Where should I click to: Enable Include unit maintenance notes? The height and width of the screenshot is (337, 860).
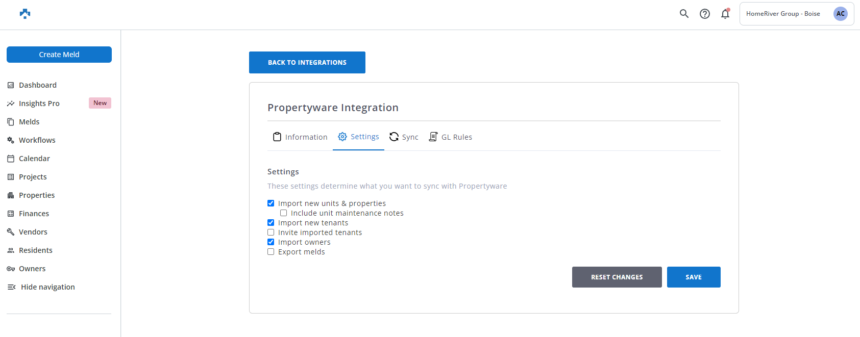284,213
